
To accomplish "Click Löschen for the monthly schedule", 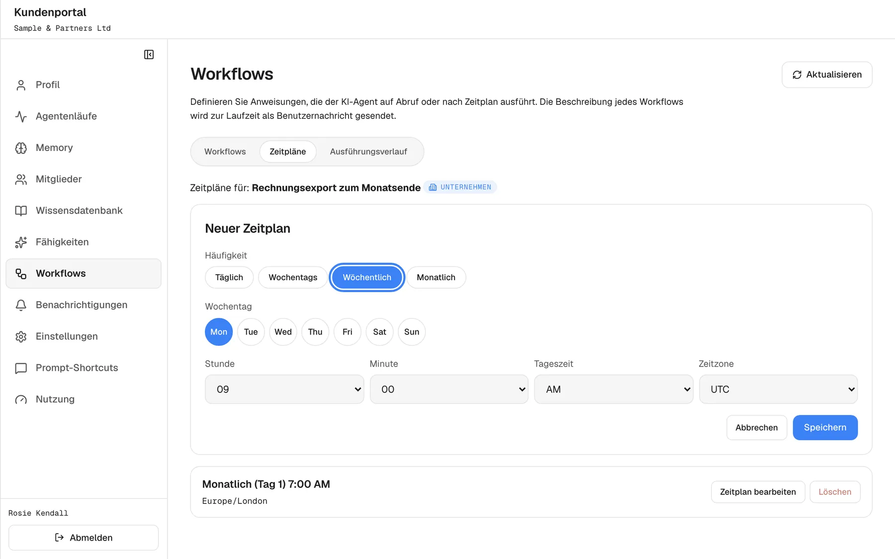I will coord(835,492).
